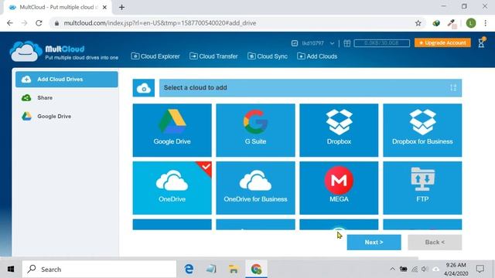Pick the FTP cloud tile

coord(422,188)
